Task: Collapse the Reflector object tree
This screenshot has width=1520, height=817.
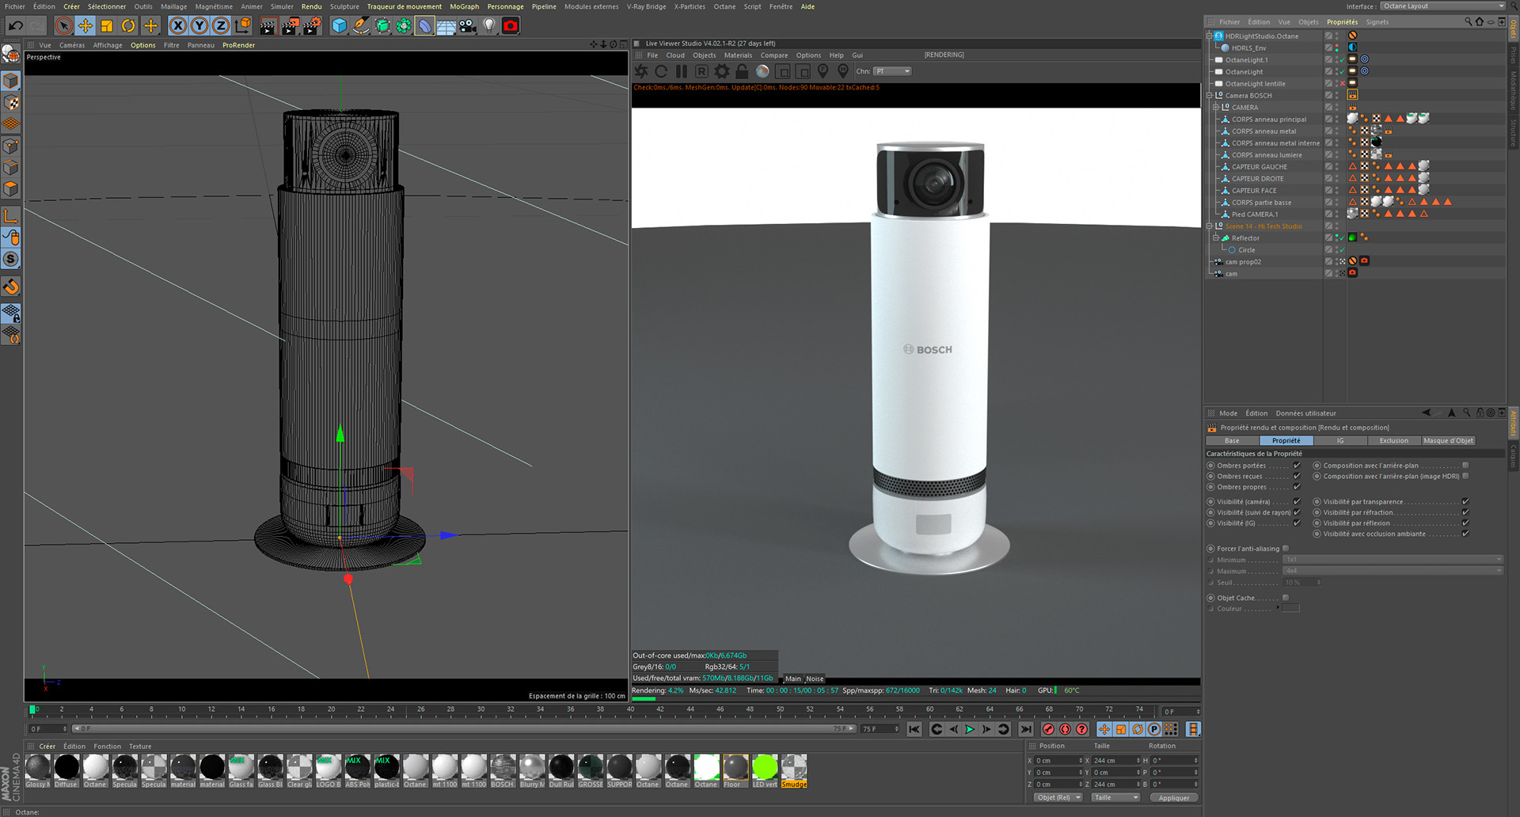Action: click(1215, 238)
